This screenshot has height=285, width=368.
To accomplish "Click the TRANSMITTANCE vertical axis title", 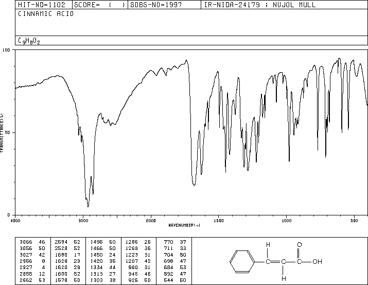I will click(x=2, y=133).
